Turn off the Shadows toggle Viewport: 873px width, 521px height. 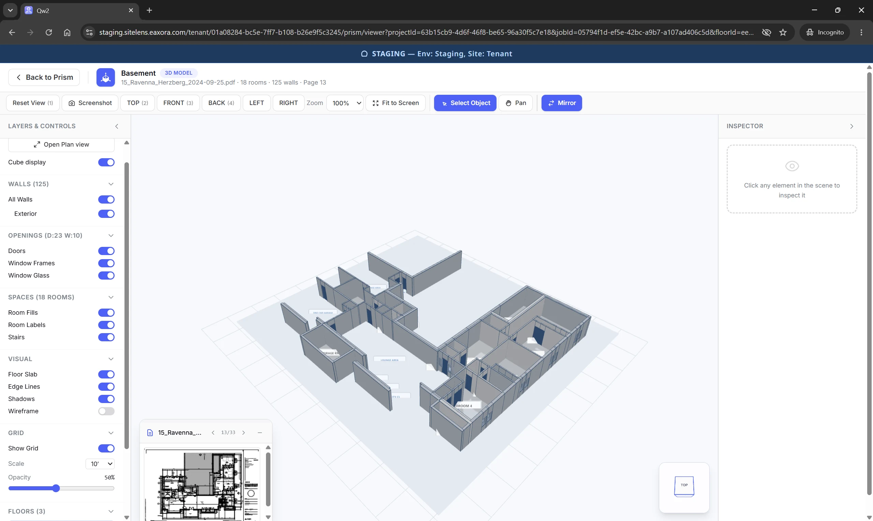coord(106,399)
